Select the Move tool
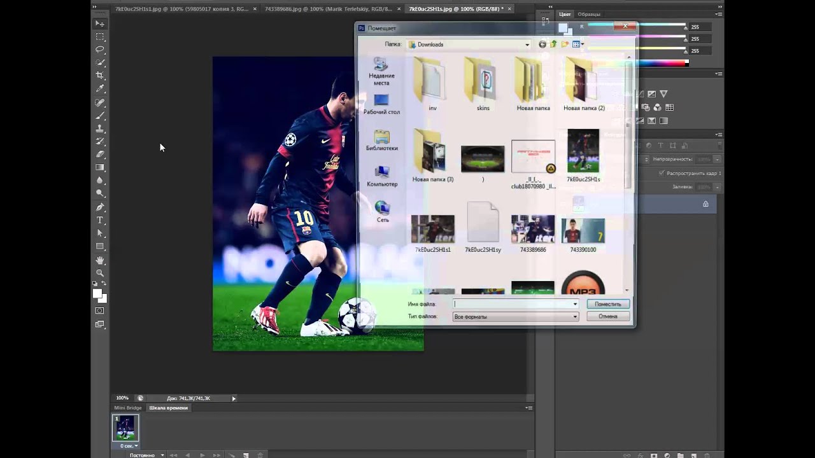Image resolution: width=815 pixels, height=458 pixels. click(100, 24)
